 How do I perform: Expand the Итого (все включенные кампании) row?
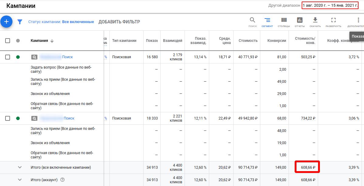[20, 167]
